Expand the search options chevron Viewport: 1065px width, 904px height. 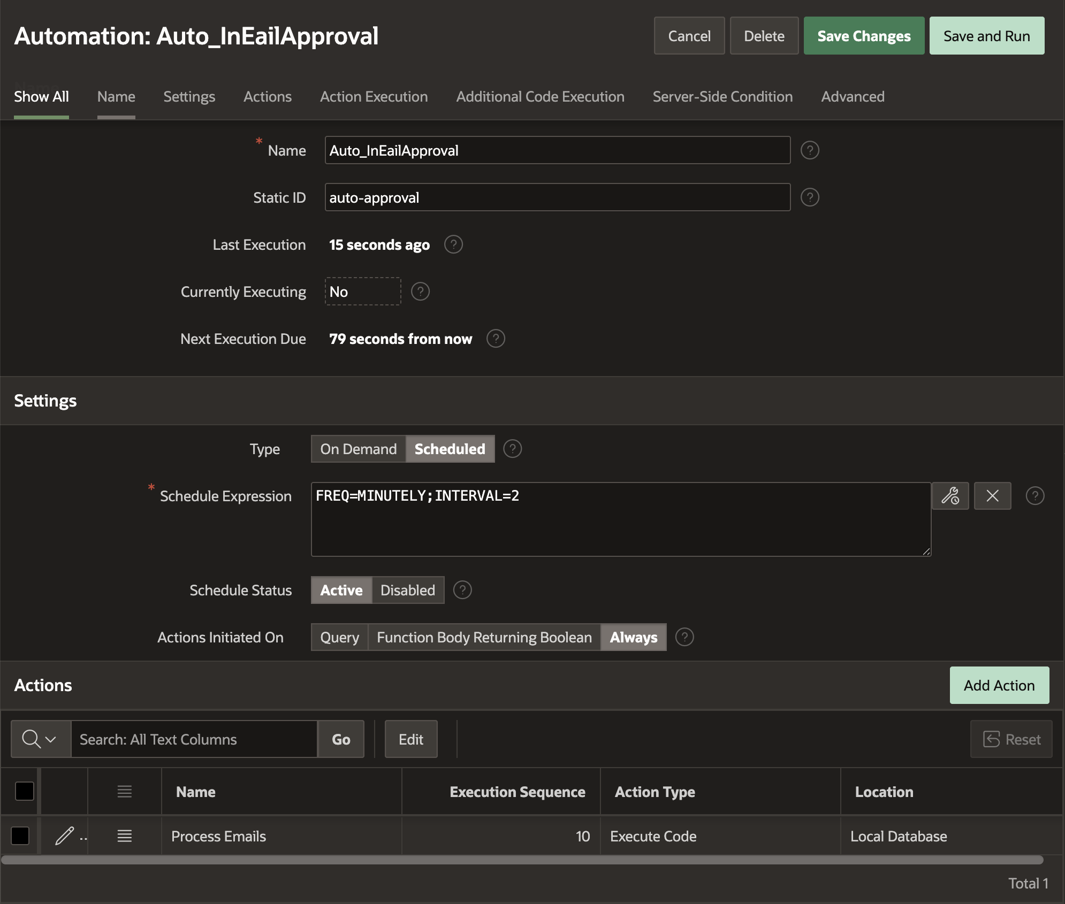(x=50, y=739)
